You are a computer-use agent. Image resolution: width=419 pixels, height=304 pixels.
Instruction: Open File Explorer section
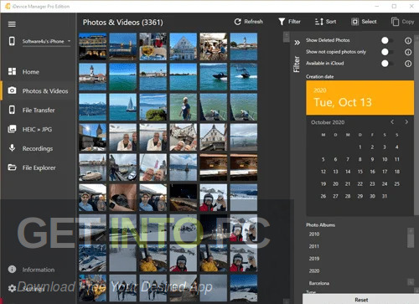tap(39, 167)
